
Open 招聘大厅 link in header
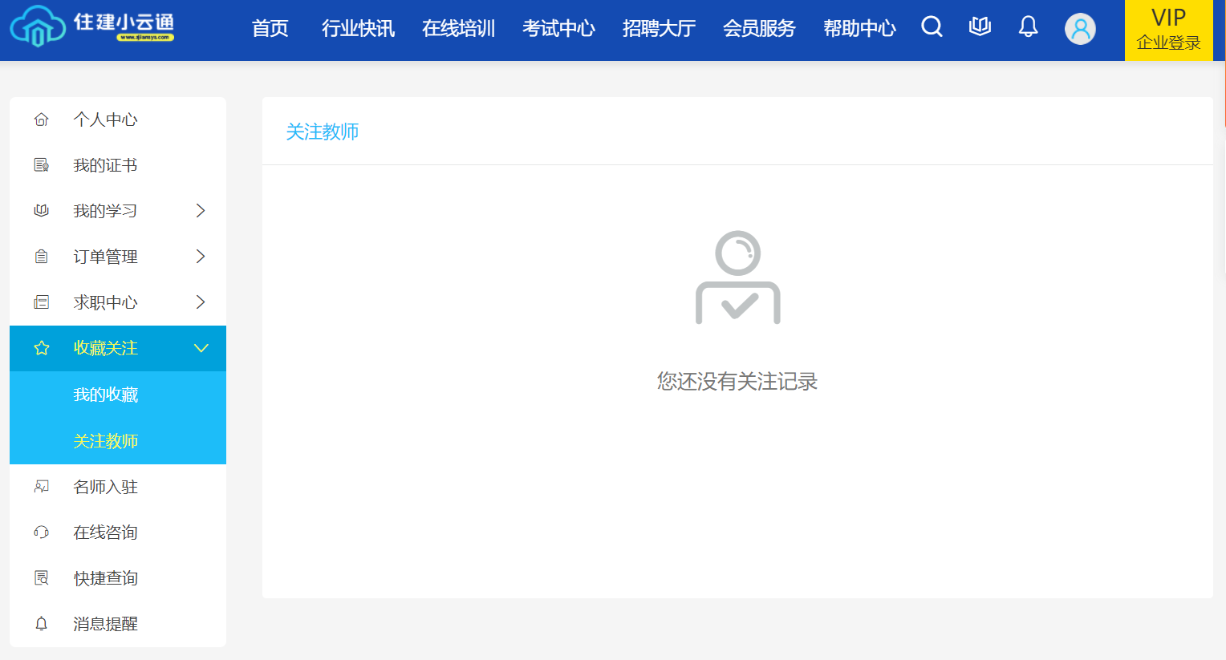click(659, 29)
